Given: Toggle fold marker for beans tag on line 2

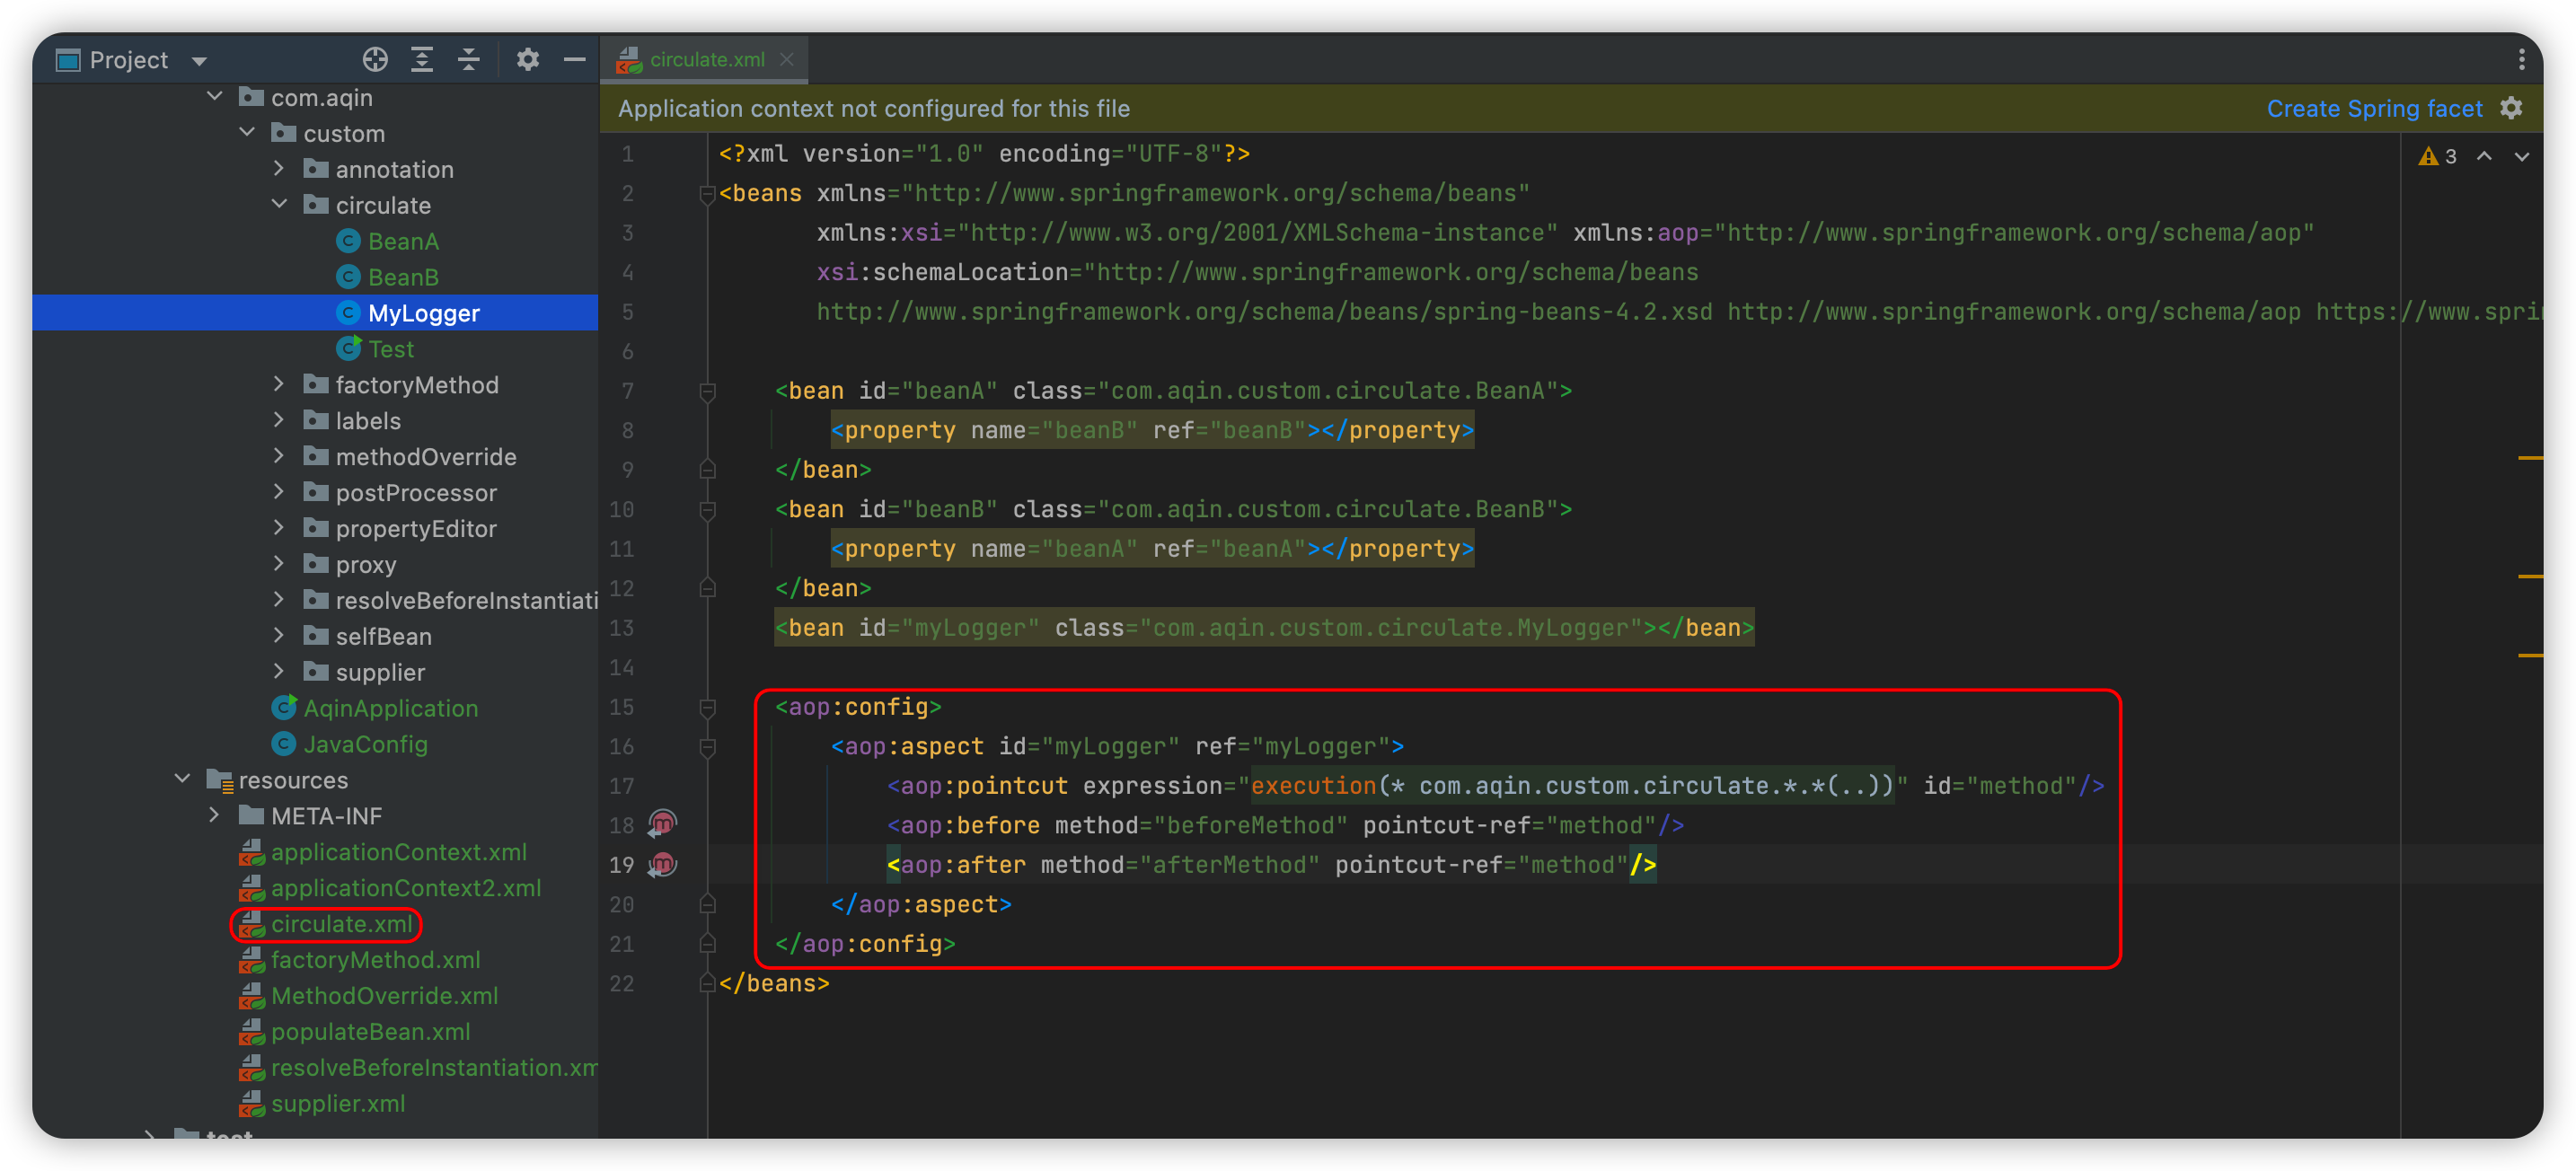Looking at the screenshot, I should (707, 193).
